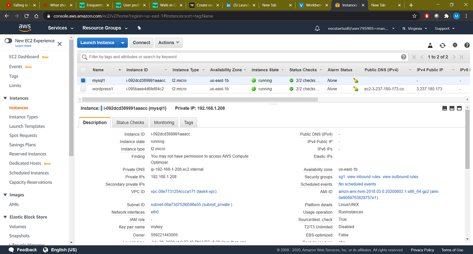Open help with the question mark icon
473x254 pixels.
pyautogui.click(x=467, y=45)
